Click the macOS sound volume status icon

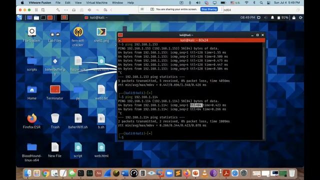(198, 2)
